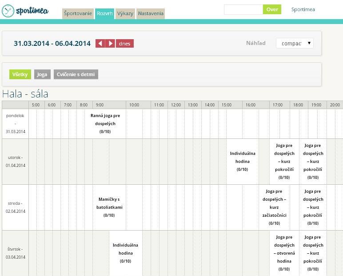Open the Sportimea account link

pos(303,9)
